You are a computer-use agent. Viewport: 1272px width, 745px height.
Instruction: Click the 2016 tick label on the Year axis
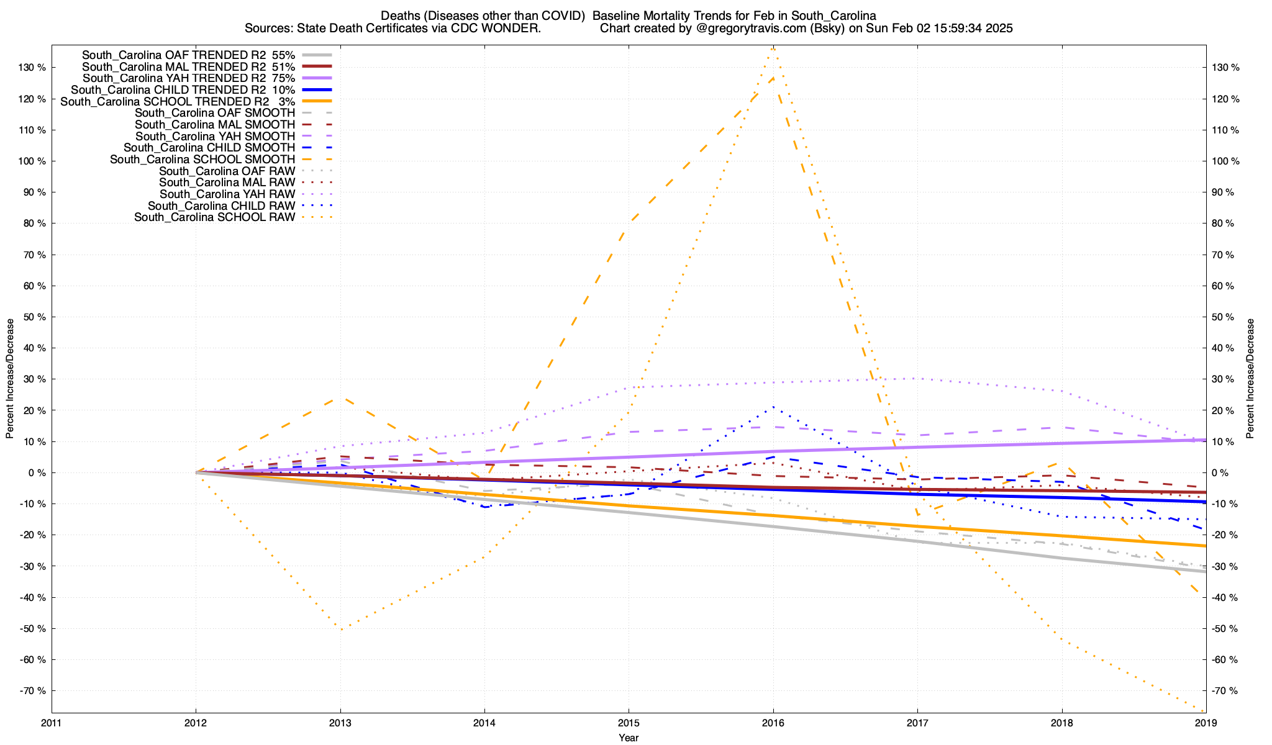pos(773,723)
